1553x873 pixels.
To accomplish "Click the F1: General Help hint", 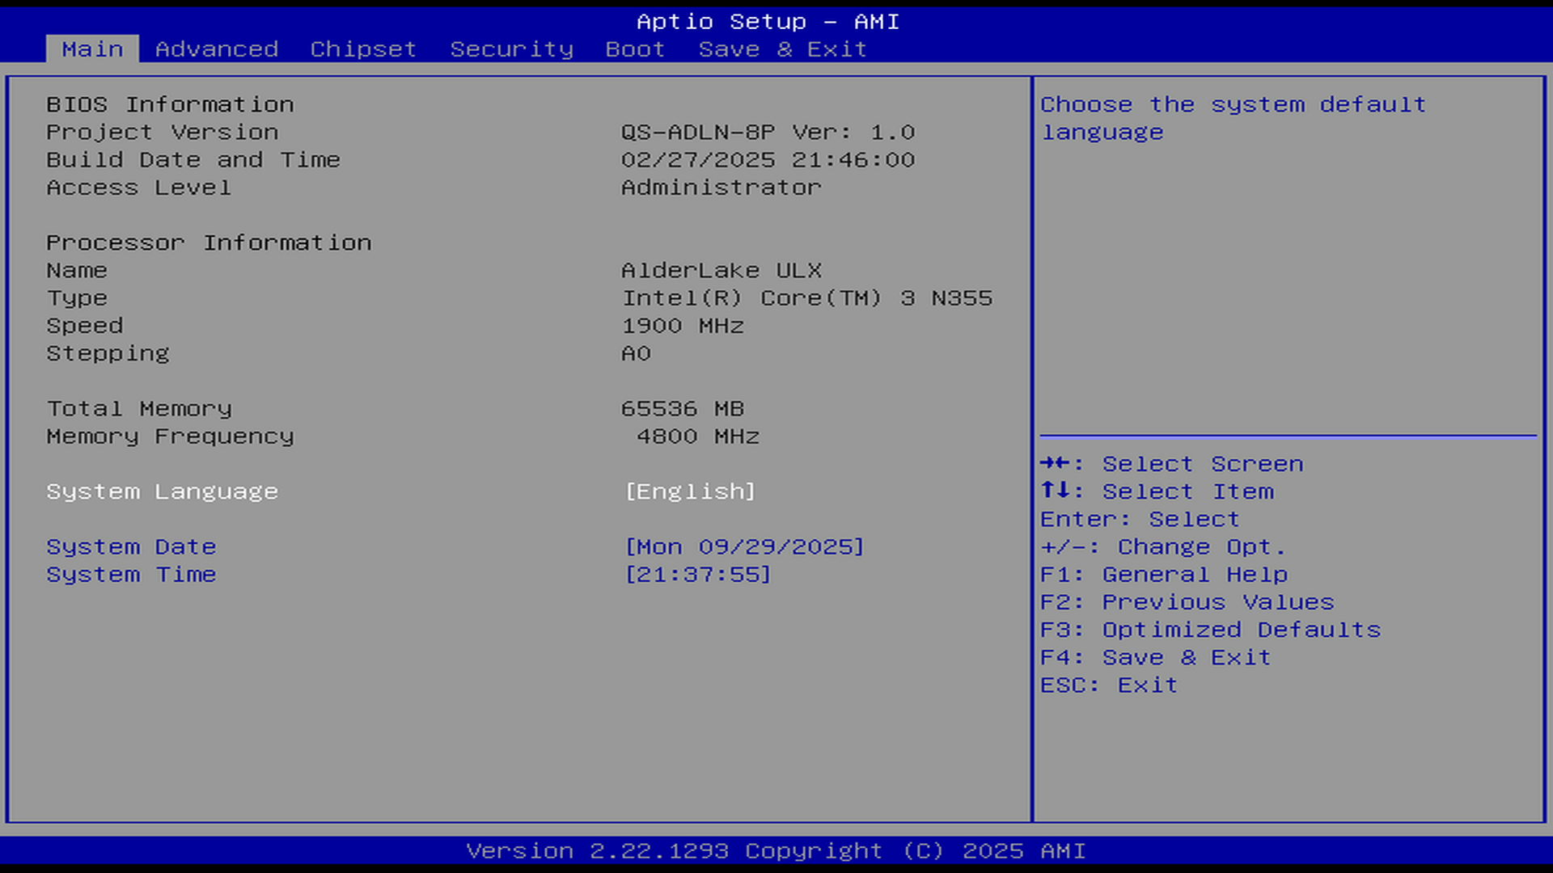I will [x=1163, y=575].
